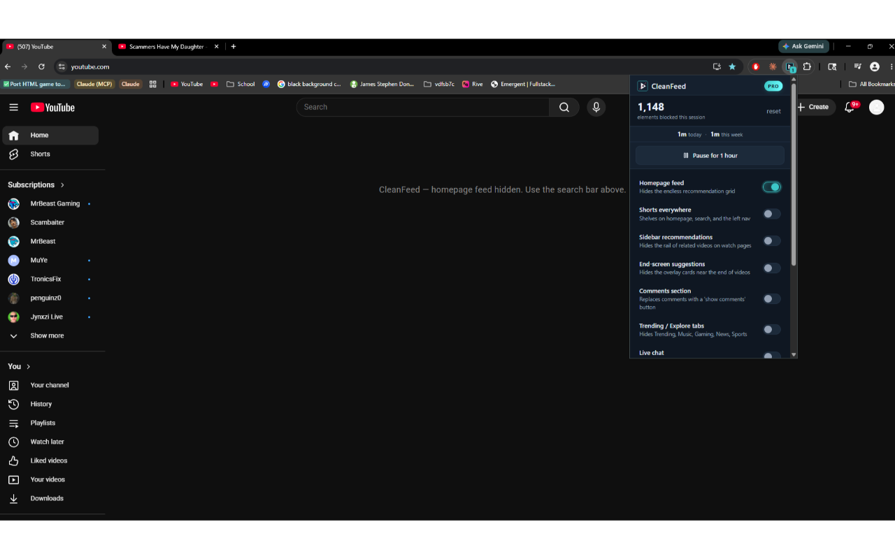Open Downloads page

coord(49,498)
